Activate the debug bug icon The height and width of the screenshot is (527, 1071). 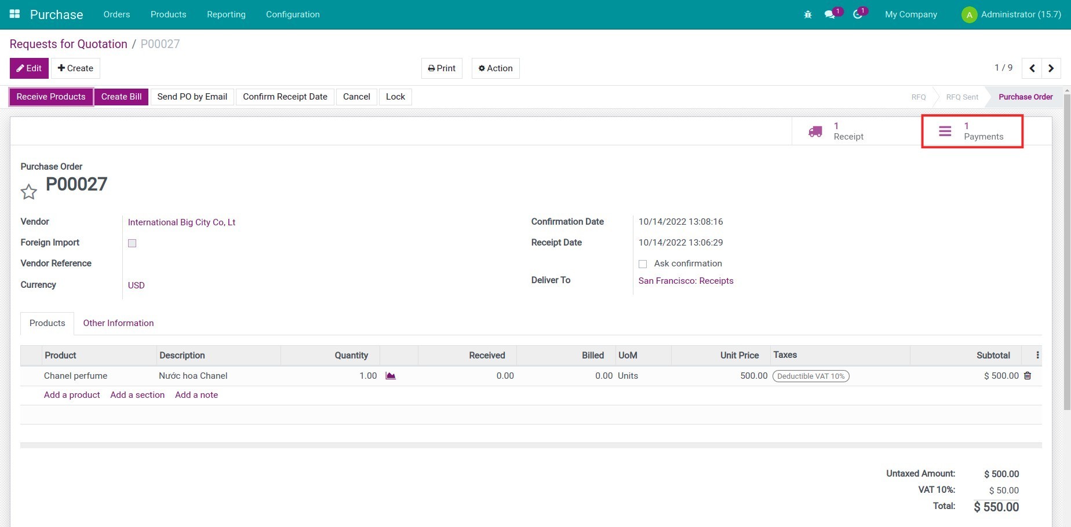[807, 14]
